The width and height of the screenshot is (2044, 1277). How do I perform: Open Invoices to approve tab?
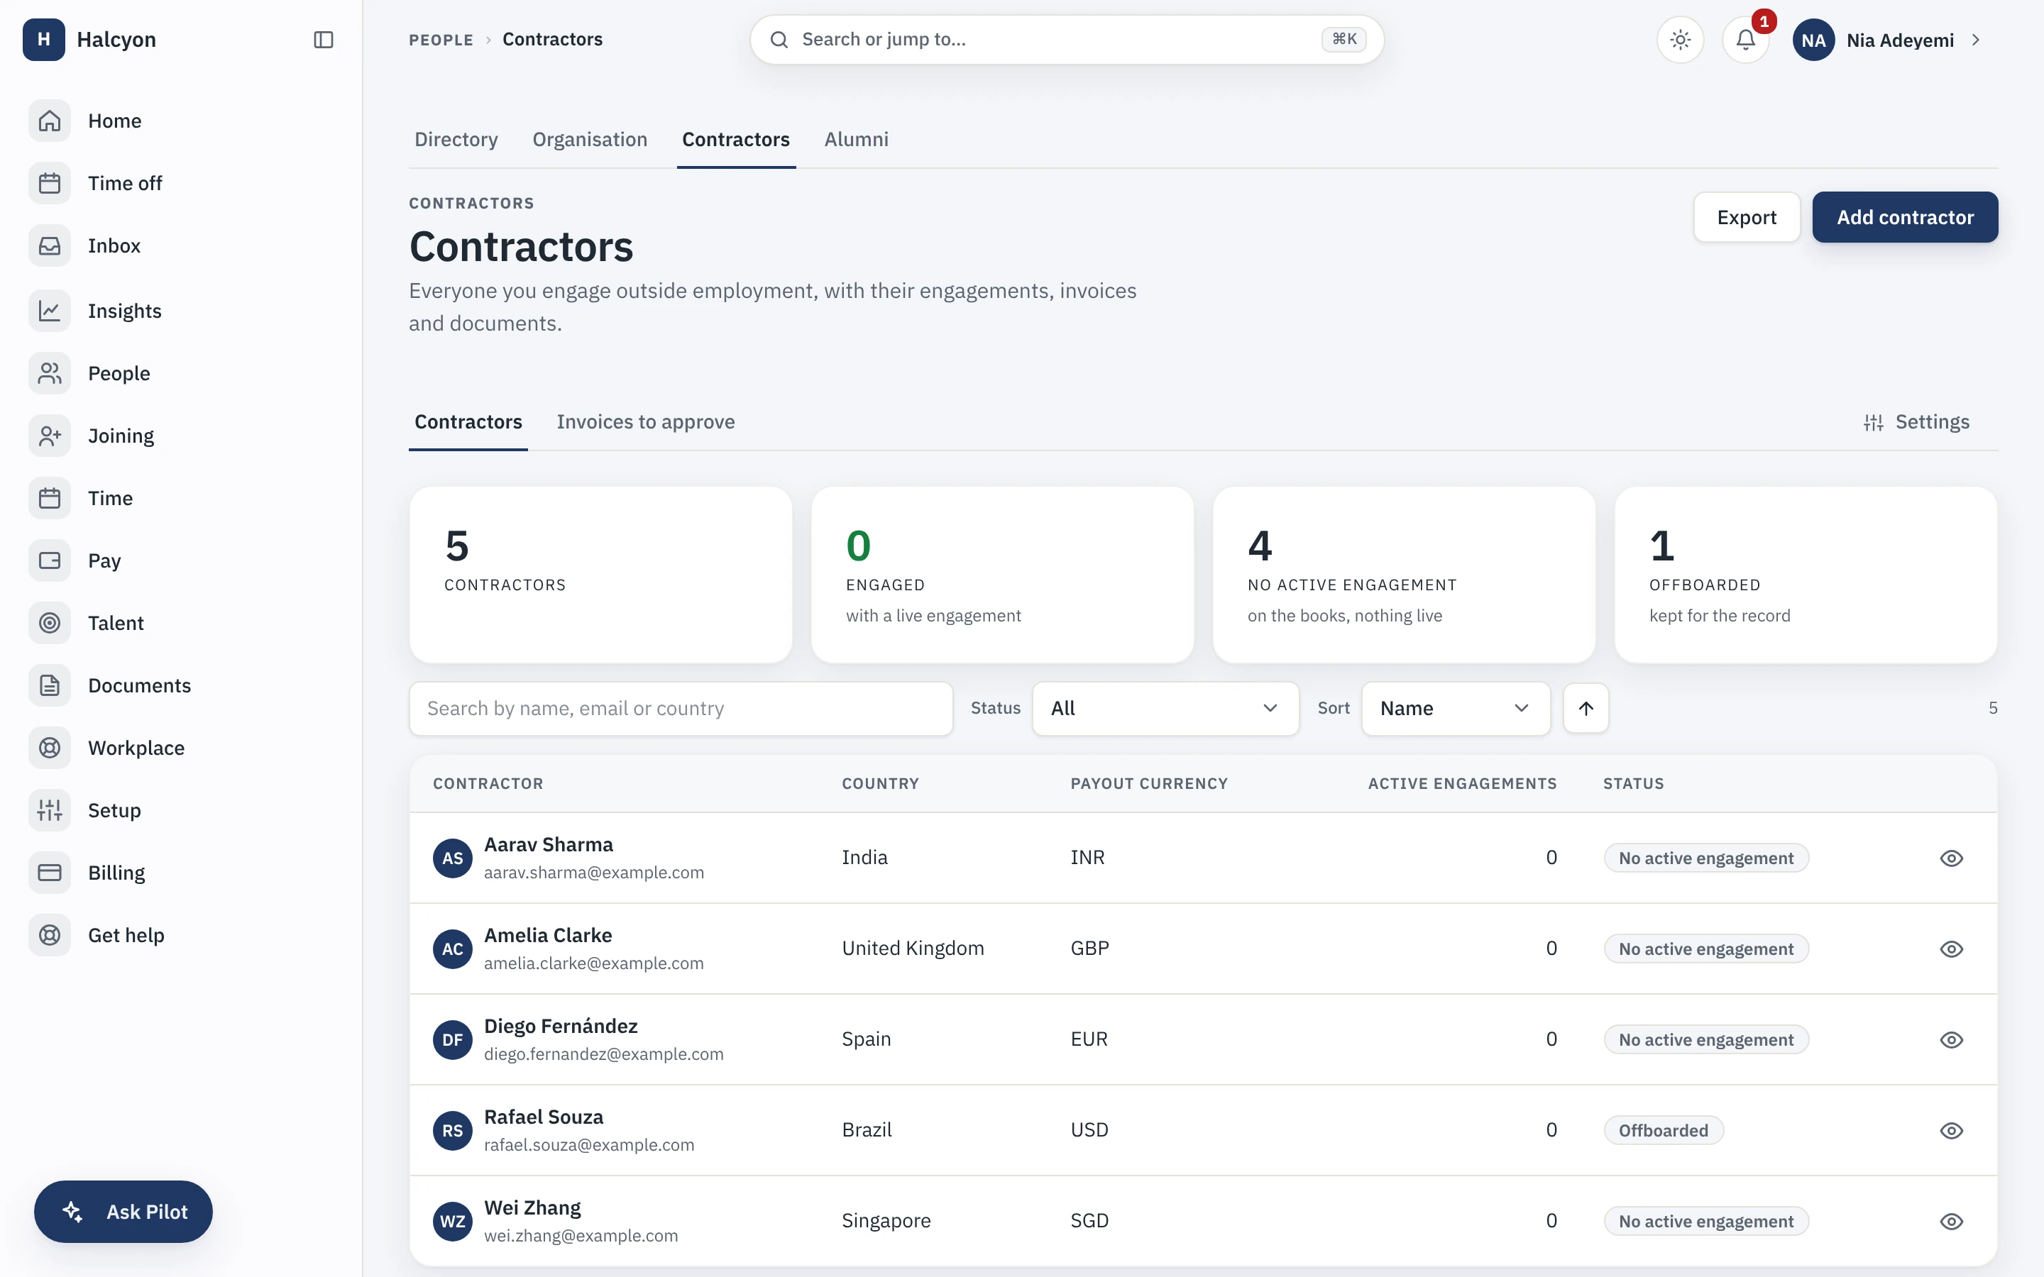pyautogui.click(x=645, y=421)
